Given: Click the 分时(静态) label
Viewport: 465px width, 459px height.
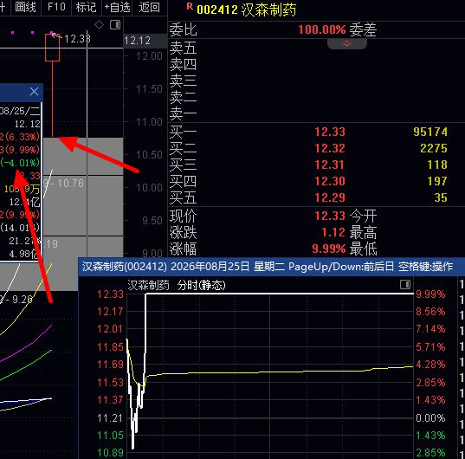Looking at the screenshot, I should click(x=202, y=285).
